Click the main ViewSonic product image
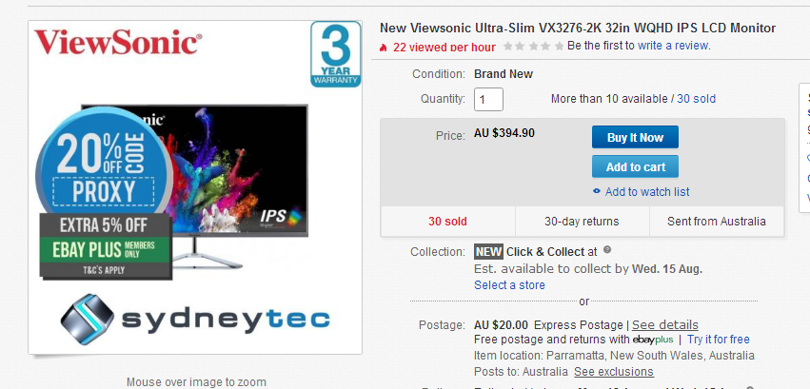Viewport: 810px width, 389px height. tap(195, 187)
